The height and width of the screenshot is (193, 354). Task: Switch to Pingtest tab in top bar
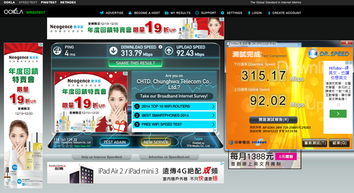[49, 2]
